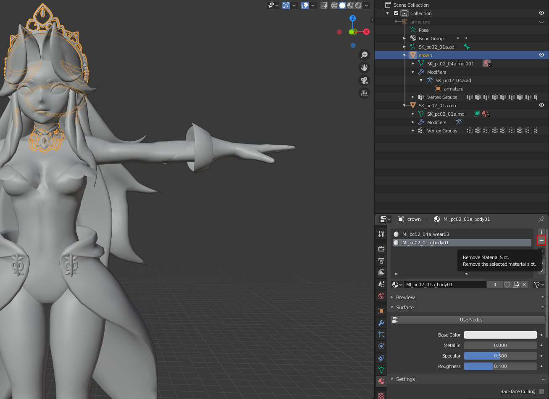Open the Scene properties tab

pyautogui.click(x=381, y=284)
